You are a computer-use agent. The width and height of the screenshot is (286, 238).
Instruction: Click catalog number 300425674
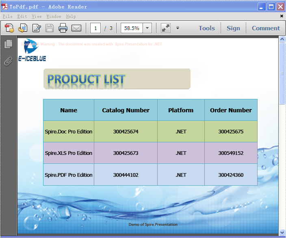(126, 131)
